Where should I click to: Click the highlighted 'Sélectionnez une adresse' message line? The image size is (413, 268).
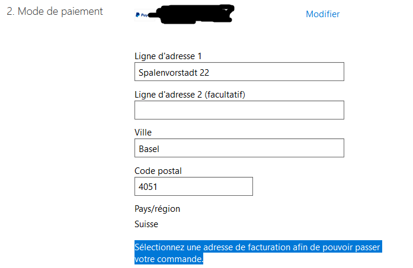[258, 247]
